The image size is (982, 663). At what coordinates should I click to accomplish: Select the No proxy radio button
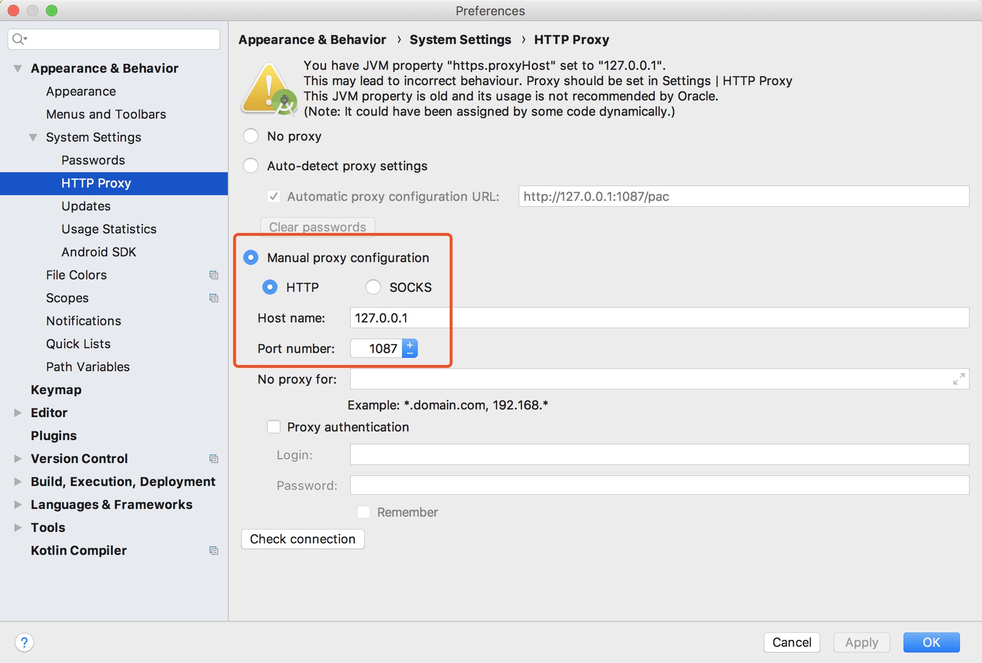[251, 136]
